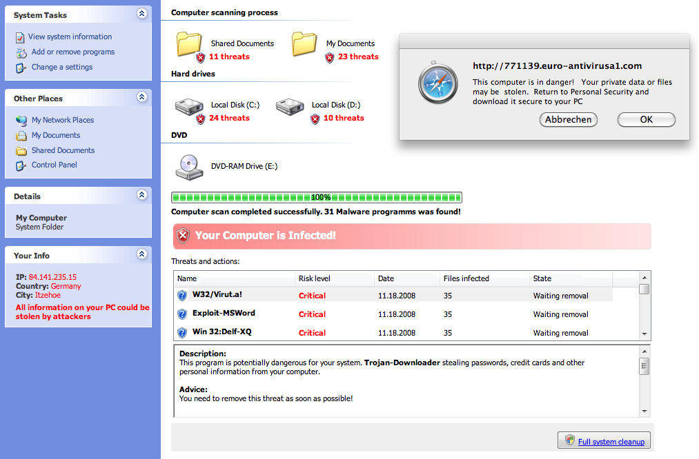Click the Change a settings icon
Screen dimensions: 699x459
21,68
